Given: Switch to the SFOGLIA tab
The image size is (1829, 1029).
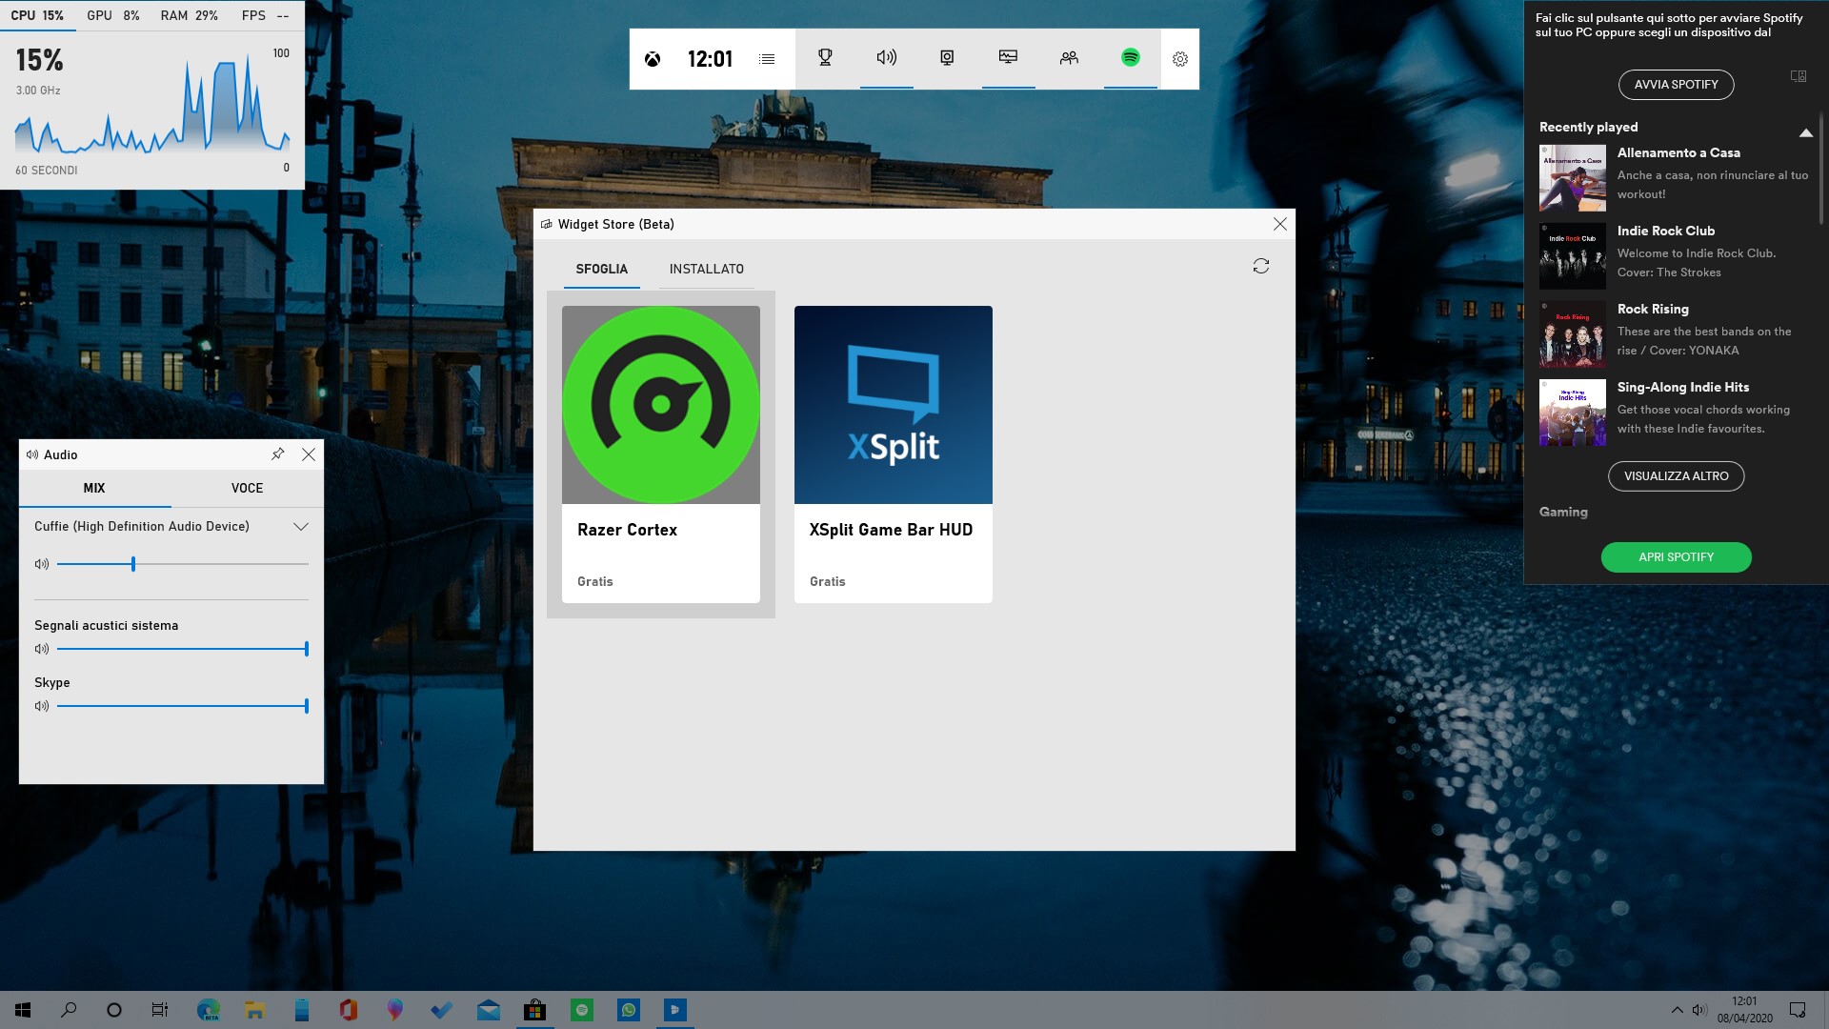Looking at the screenshot, I should click(x=602, y=269).
